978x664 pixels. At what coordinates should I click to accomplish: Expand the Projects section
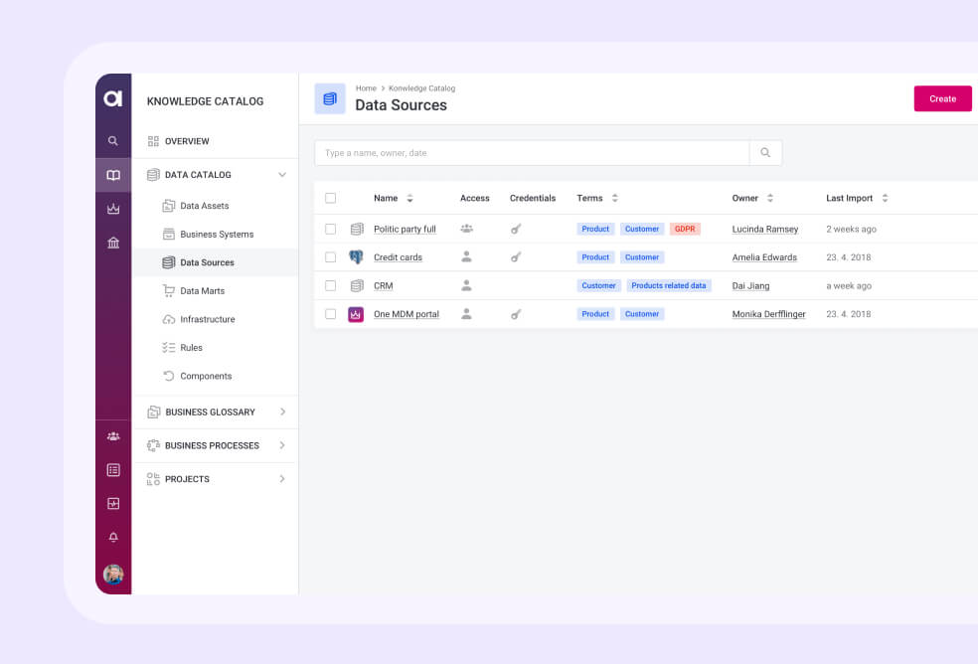coord(282,479)
